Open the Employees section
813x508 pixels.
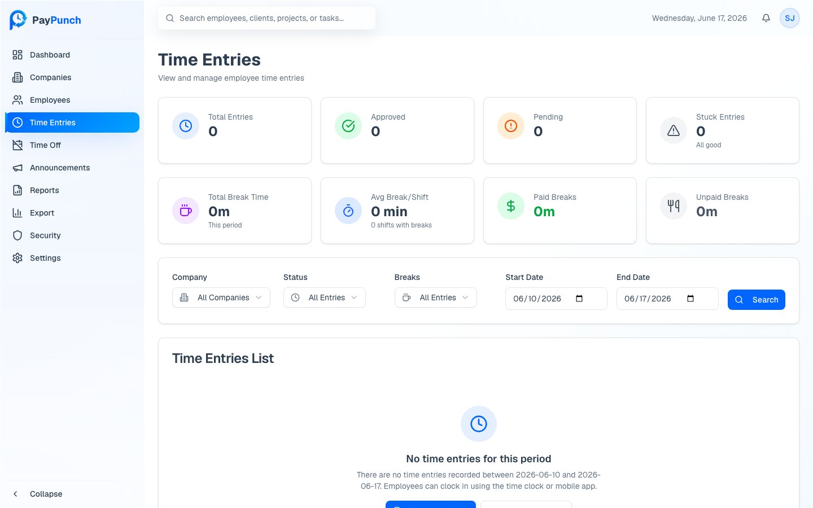tap(72, 100)
